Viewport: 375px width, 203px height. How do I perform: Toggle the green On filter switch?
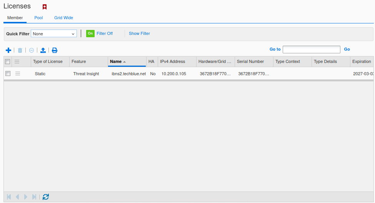[x=90, y=33]
